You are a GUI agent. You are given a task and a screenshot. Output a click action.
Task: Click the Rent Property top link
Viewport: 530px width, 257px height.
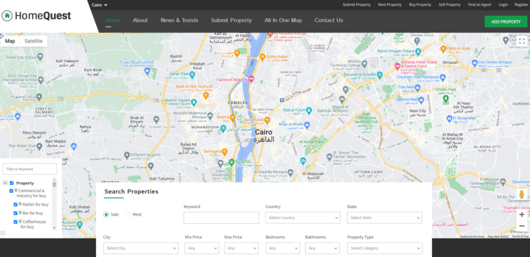[390, 5]
